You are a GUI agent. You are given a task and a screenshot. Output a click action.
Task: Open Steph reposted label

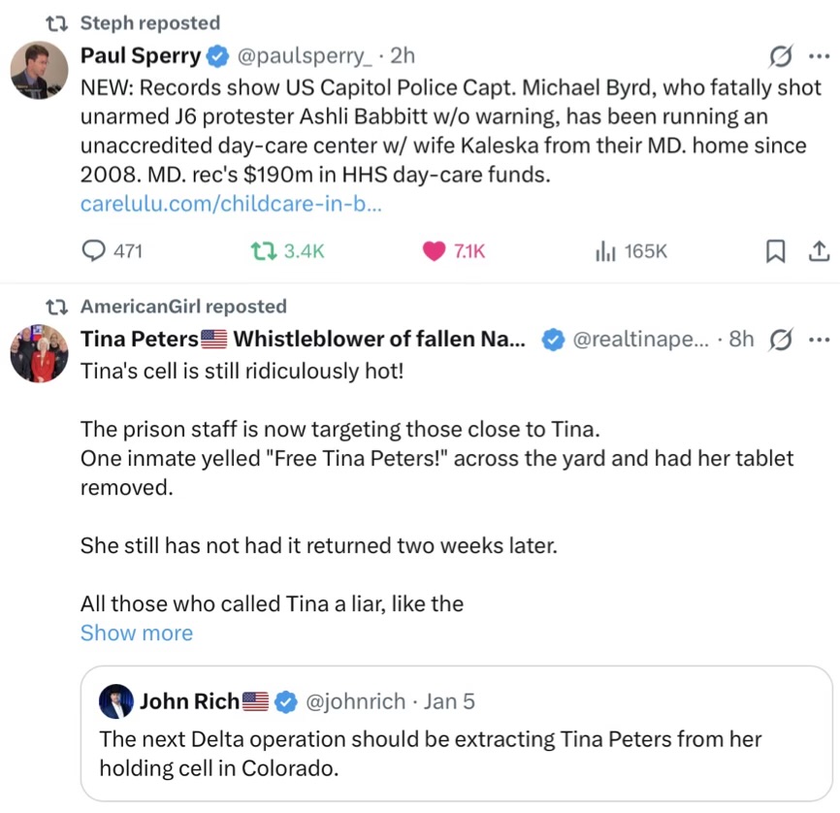coord(149,22)
